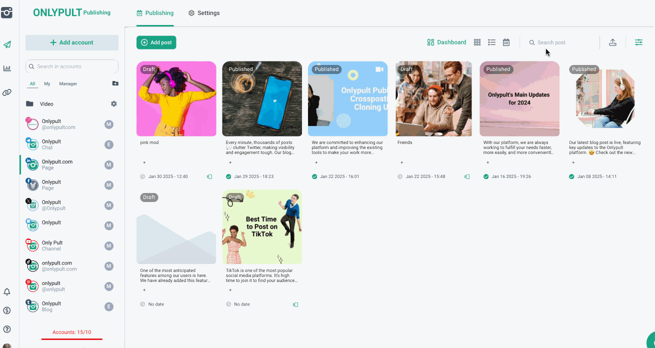Open the filter sliders icon
This screenshot has width=655, height=348.
pyautogui.click(x=638, y=42)
